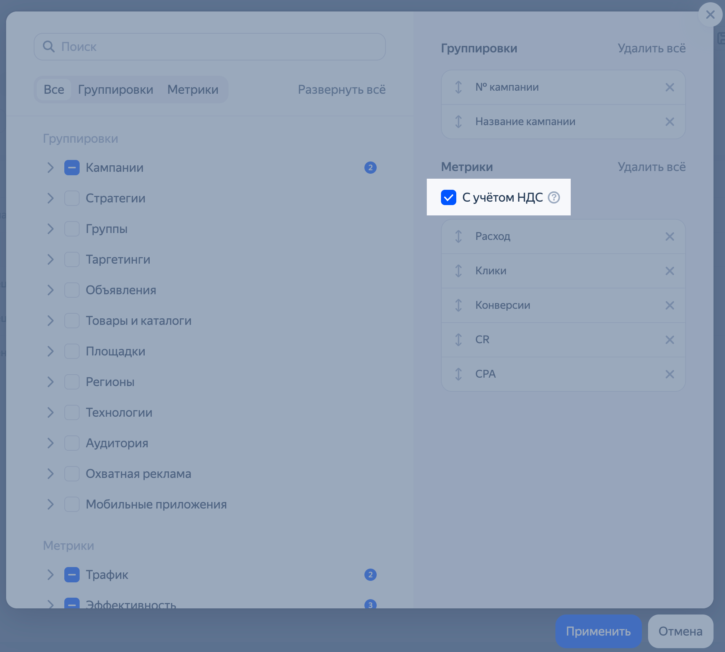Expand Регионы group
This screenshot has height=652, width=725.
click(50, 382)
